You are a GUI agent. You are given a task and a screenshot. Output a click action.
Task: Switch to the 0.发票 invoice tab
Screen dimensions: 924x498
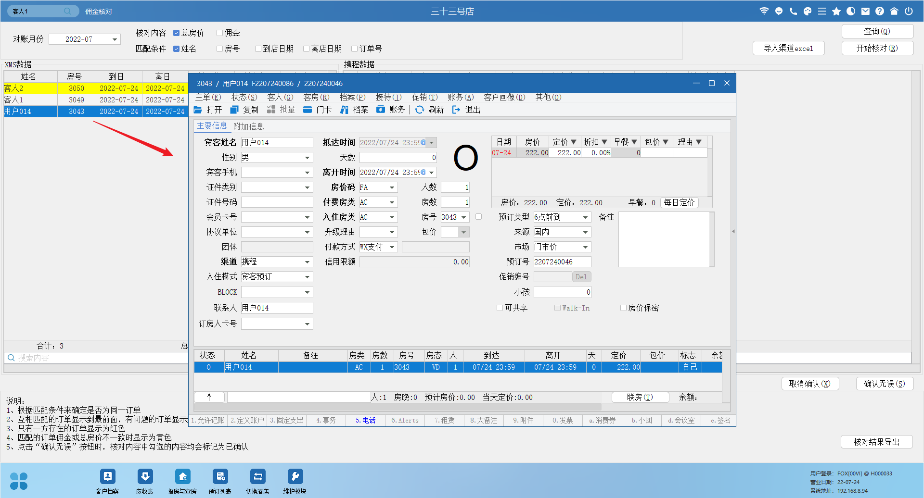[x=563, y=420]
